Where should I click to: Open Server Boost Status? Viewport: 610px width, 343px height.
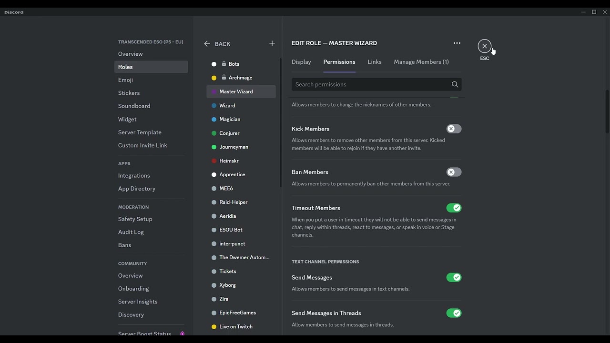tap(151, 333)
